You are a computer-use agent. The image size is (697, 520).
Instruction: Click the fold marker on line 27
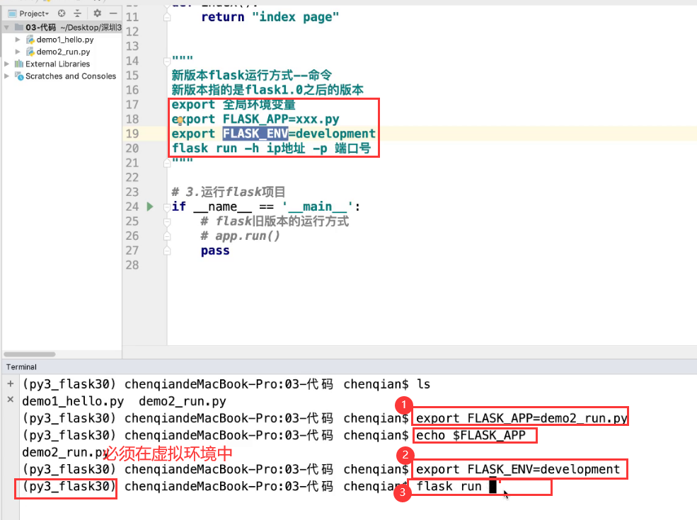(167, 250)
